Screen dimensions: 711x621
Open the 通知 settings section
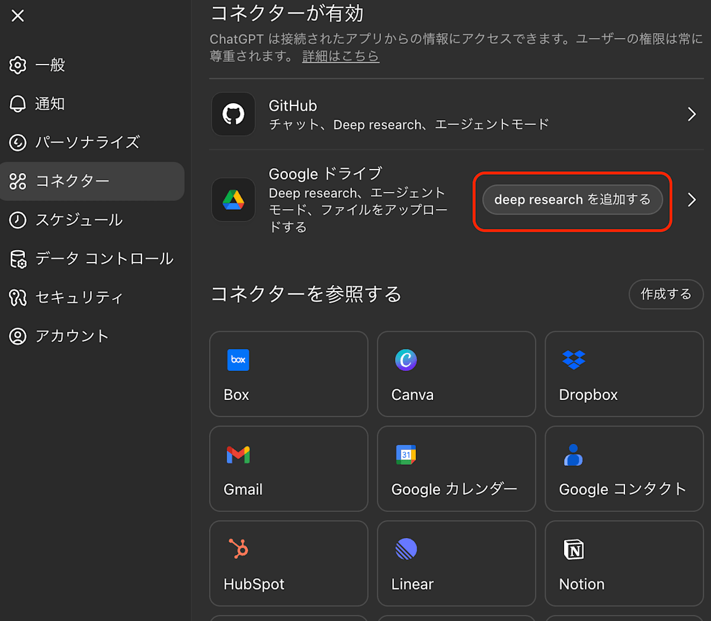click(x=92, y=104)
